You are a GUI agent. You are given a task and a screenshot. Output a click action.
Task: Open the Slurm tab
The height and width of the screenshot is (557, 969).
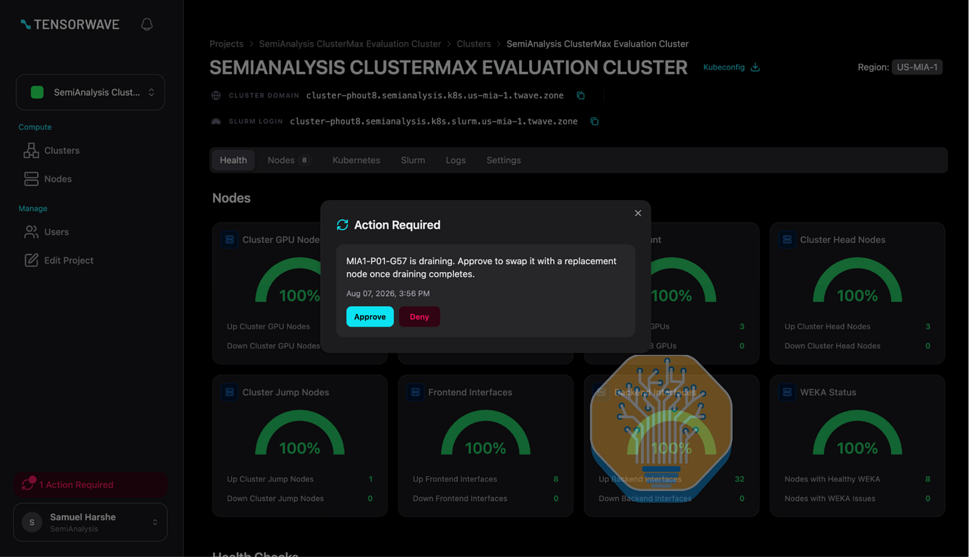(x=413, y=160)
